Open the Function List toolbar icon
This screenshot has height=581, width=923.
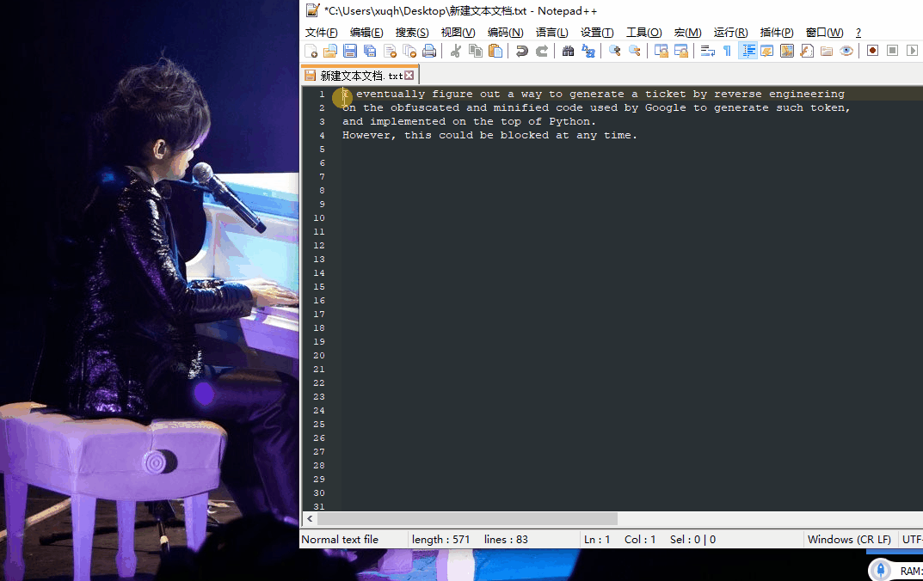(x=807, y=52)
